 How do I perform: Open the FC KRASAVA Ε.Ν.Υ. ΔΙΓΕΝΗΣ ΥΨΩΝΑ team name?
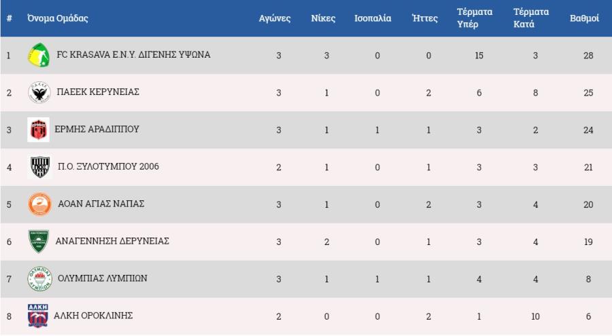[x=133, y=55]
